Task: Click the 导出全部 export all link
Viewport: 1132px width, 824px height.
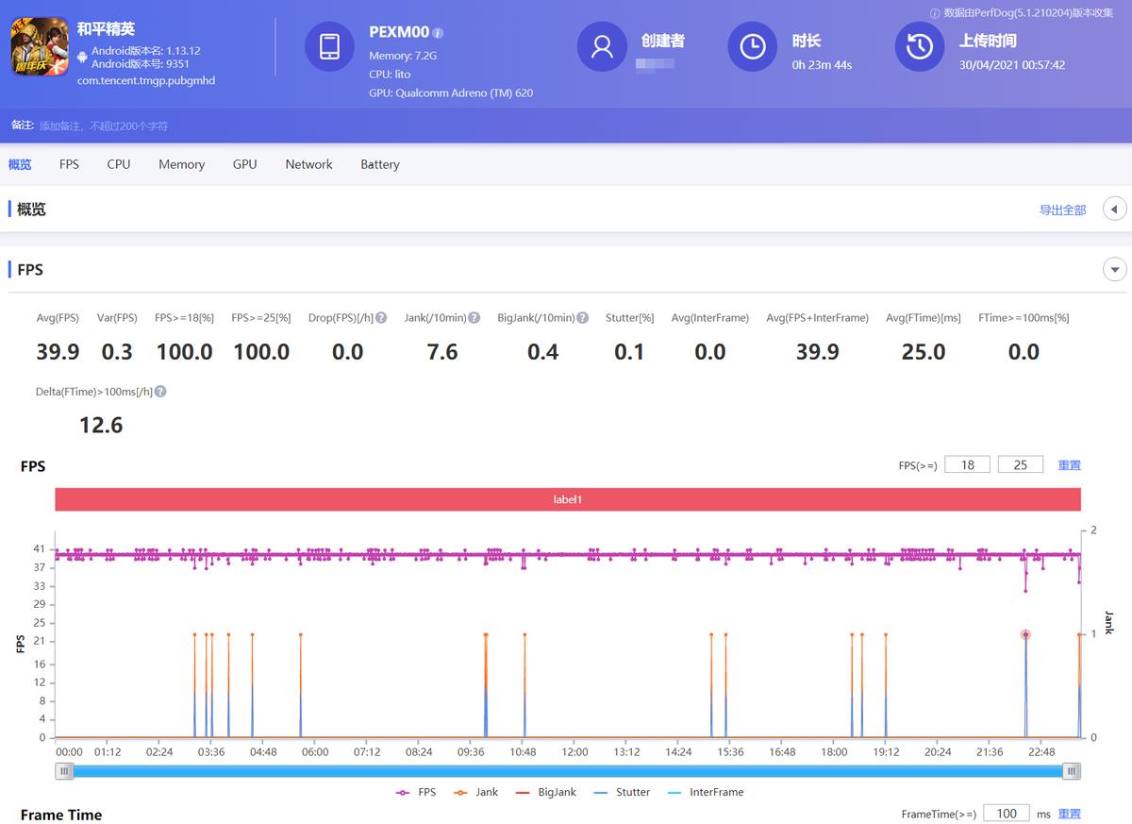Action: point(1062,210)
